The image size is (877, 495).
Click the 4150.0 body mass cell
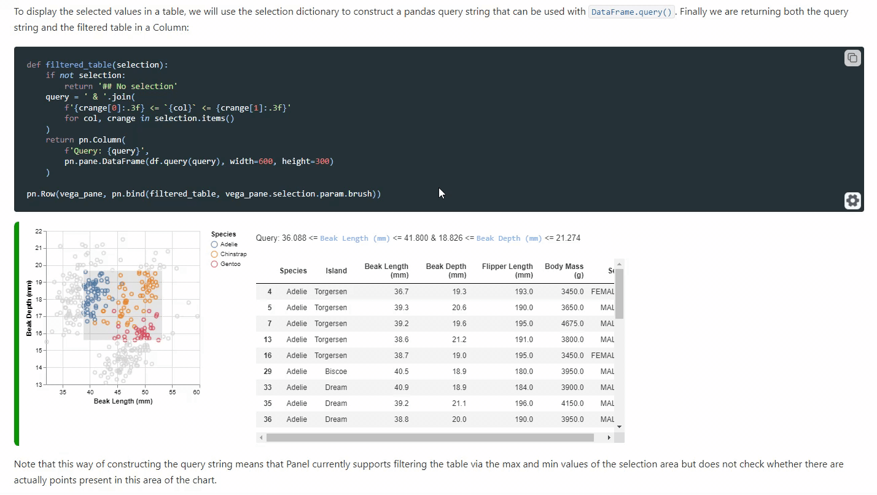(x=572, y=403)
